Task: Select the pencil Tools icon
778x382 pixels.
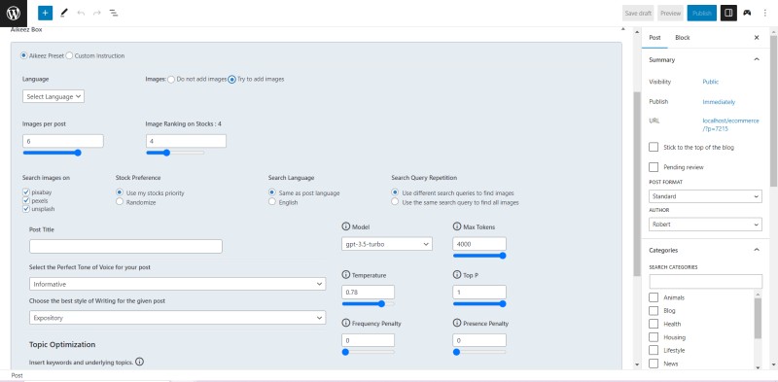Action: click(x=63, y=13)
